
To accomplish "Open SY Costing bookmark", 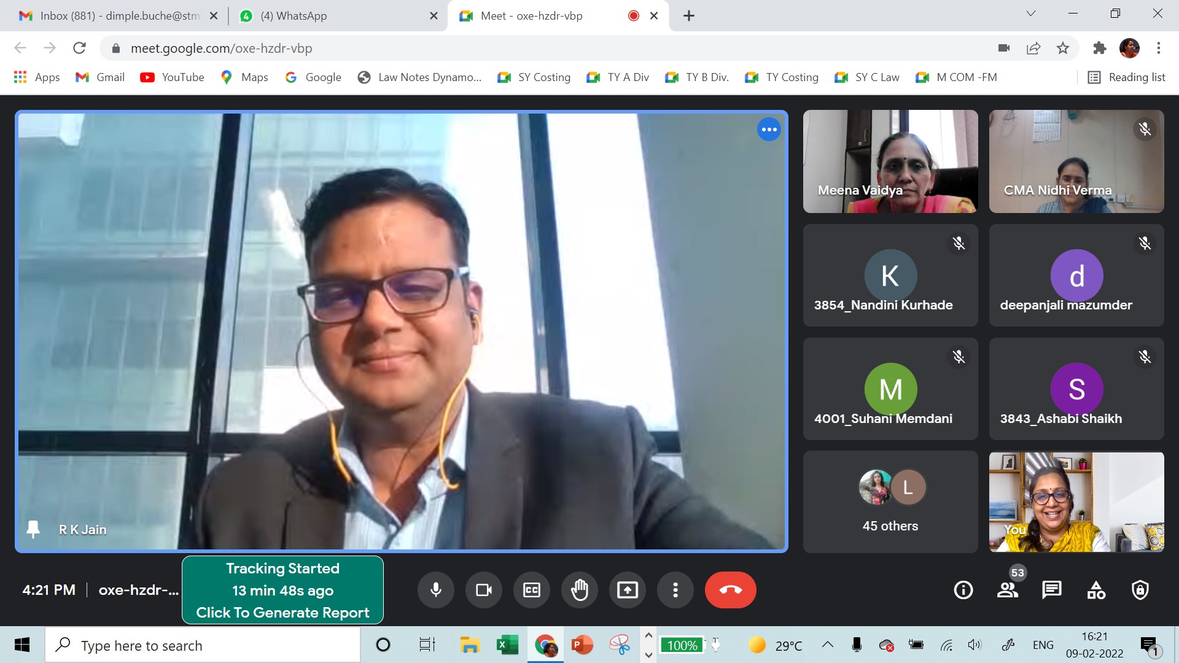I will pyautogui.click(x=534, y=77).
